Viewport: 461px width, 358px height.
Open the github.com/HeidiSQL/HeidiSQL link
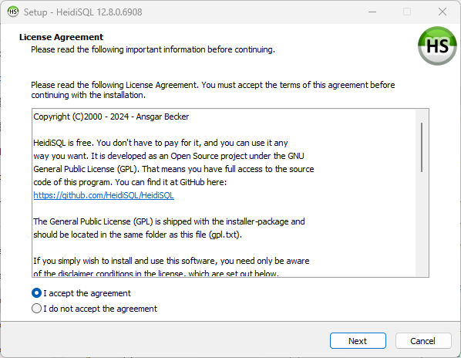click(x=103, y=195)
